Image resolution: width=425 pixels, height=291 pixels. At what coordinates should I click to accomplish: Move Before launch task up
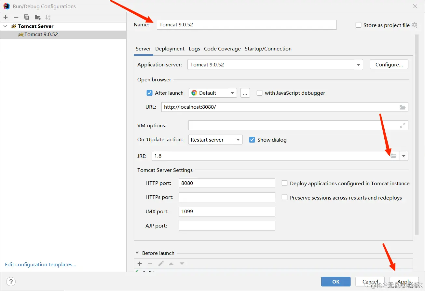(171, 264)
